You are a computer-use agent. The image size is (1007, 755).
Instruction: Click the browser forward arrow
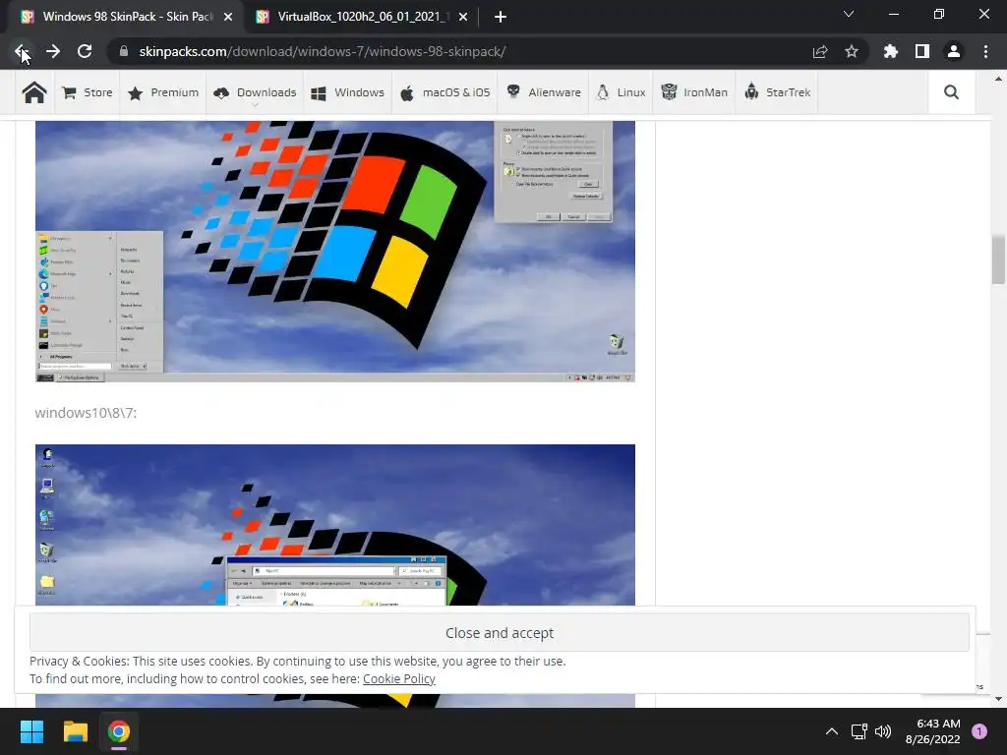(x=53, y=51)
